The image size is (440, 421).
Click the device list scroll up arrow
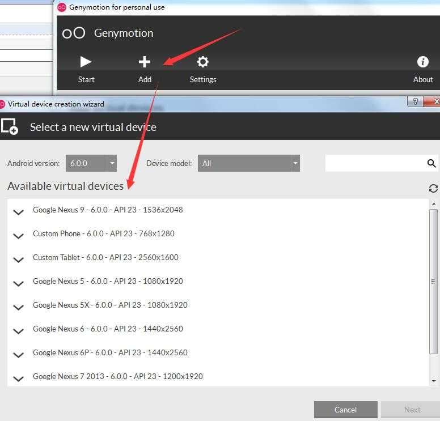coord(434,204)
